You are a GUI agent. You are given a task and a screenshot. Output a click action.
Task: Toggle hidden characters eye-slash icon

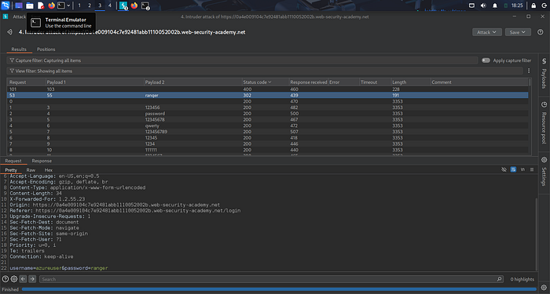504,169
